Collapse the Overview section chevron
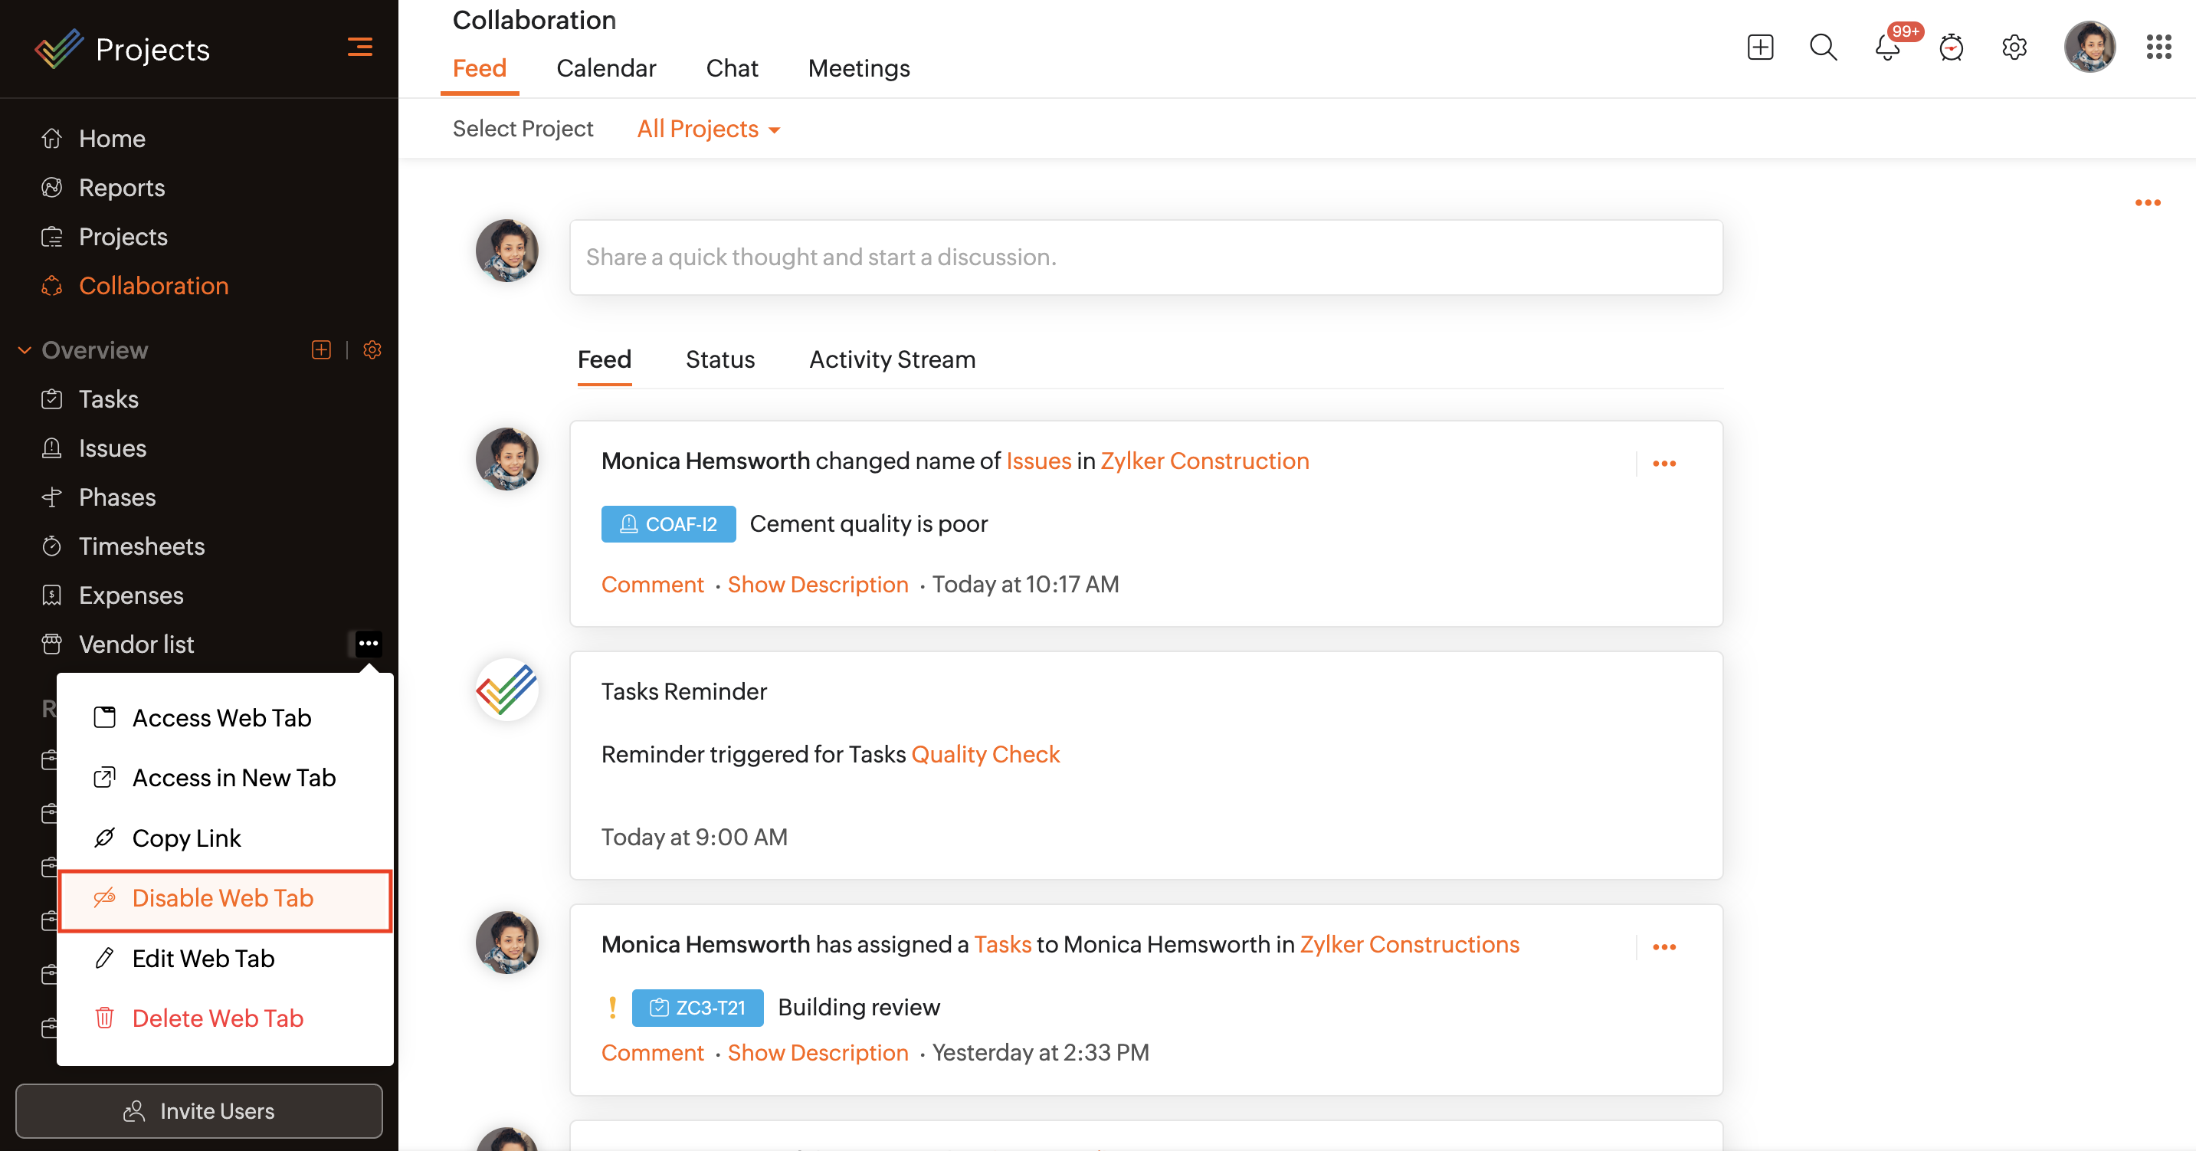The height and width of the screenshot is (1151, 2196). [x=25, y=349]
